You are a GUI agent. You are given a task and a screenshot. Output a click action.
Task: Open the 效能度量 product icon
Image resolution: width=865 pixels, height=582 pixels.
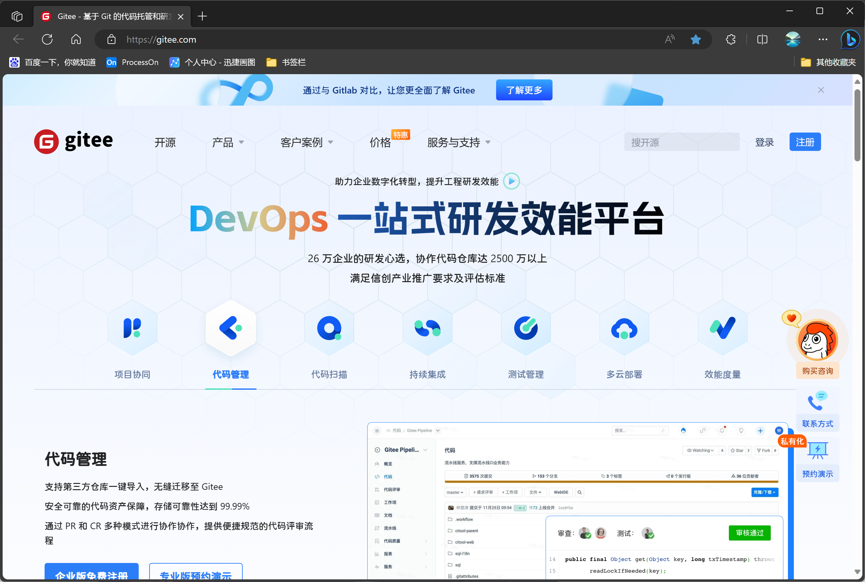coord(722,328)
